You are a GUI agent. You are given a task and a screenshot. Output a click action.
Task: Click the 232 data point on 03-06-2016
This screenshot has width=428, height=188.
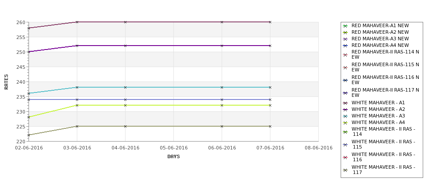pos(77,106)
